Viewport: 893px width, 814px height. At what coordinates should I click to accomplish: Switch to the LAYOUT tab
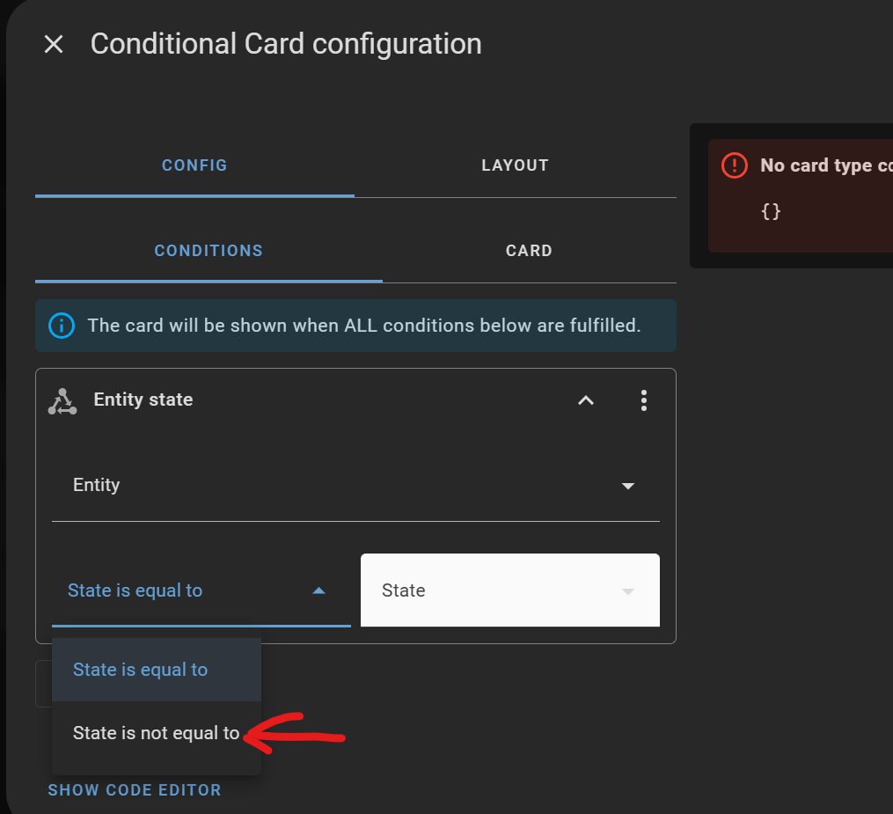click(515, 165)
